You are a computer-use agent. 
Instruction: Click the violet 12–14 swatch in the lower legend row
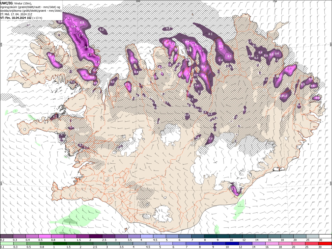[245, 244]
